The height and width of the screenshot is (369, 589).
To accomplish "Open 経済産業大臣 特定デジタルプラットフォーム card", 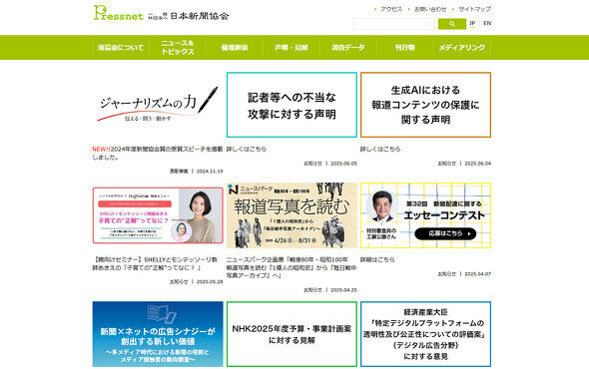I will pos(425,334).
